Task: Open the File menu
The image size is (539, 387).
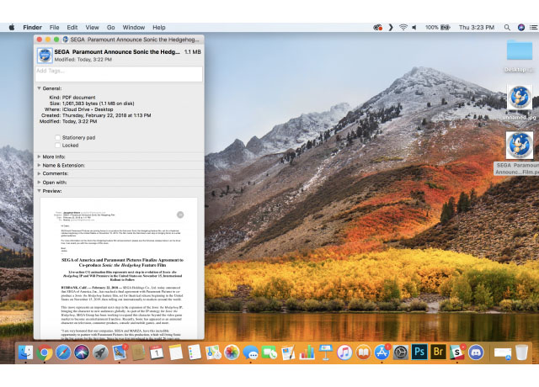Action: (54, 28)
